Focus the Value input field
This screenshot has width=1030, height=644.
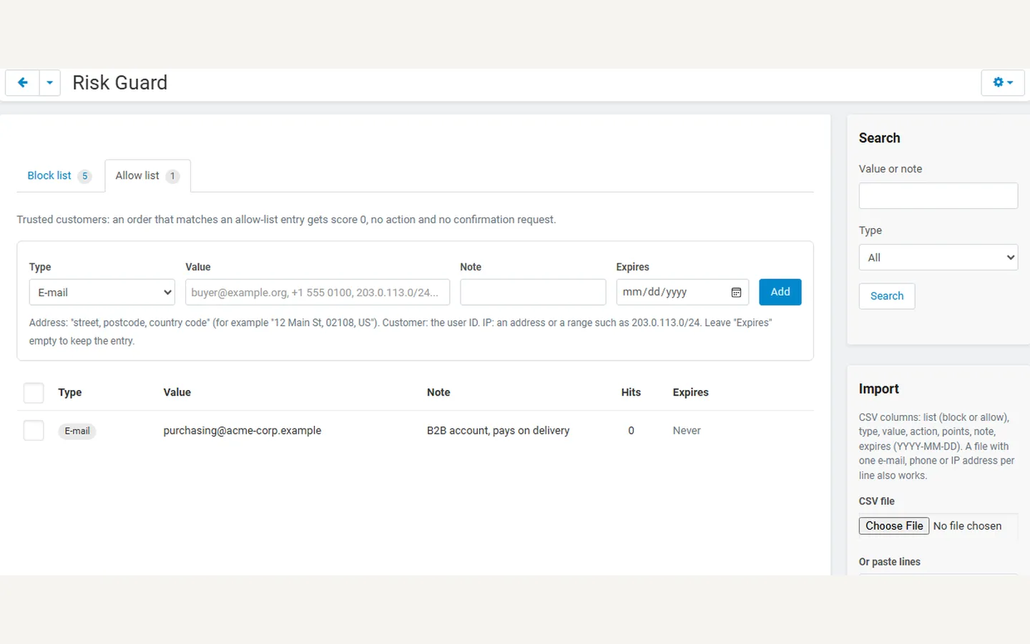point(318,292)
